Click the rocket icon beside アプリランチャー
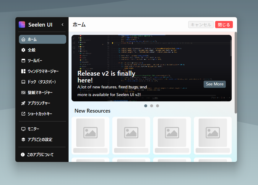 pos(23,103)
